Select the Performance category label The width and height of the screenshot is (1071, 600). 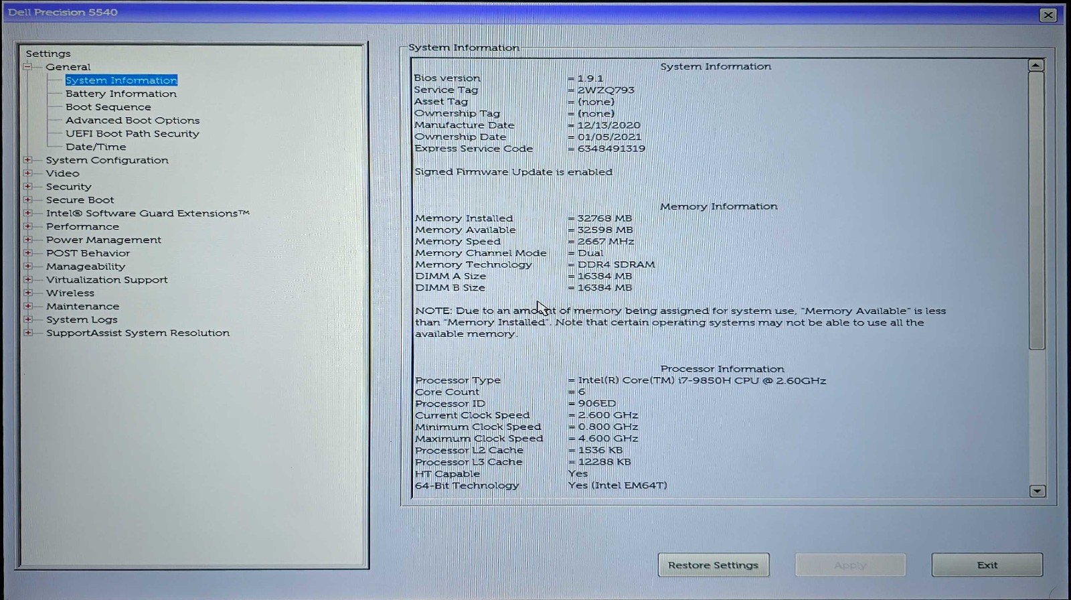pos(82,226)
